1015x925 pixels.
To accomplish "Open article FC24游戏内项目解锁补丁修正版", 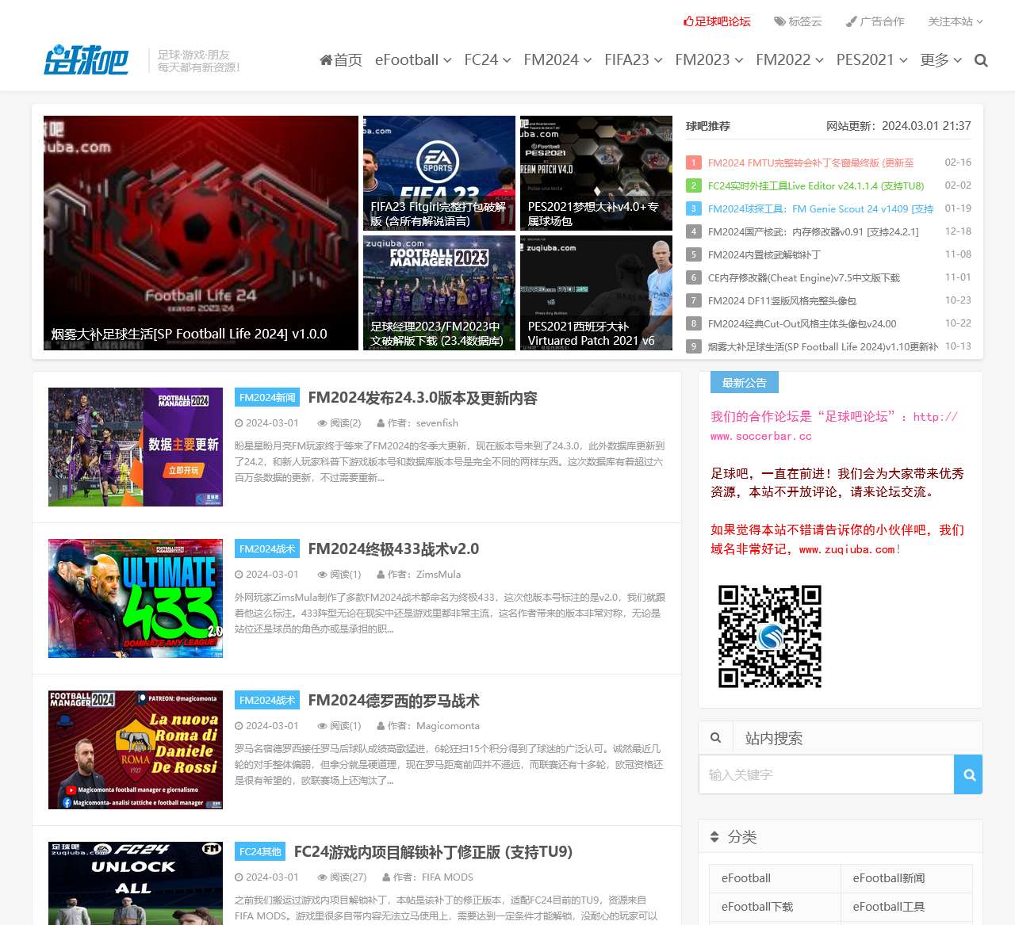I will click(x=433, y=852).
